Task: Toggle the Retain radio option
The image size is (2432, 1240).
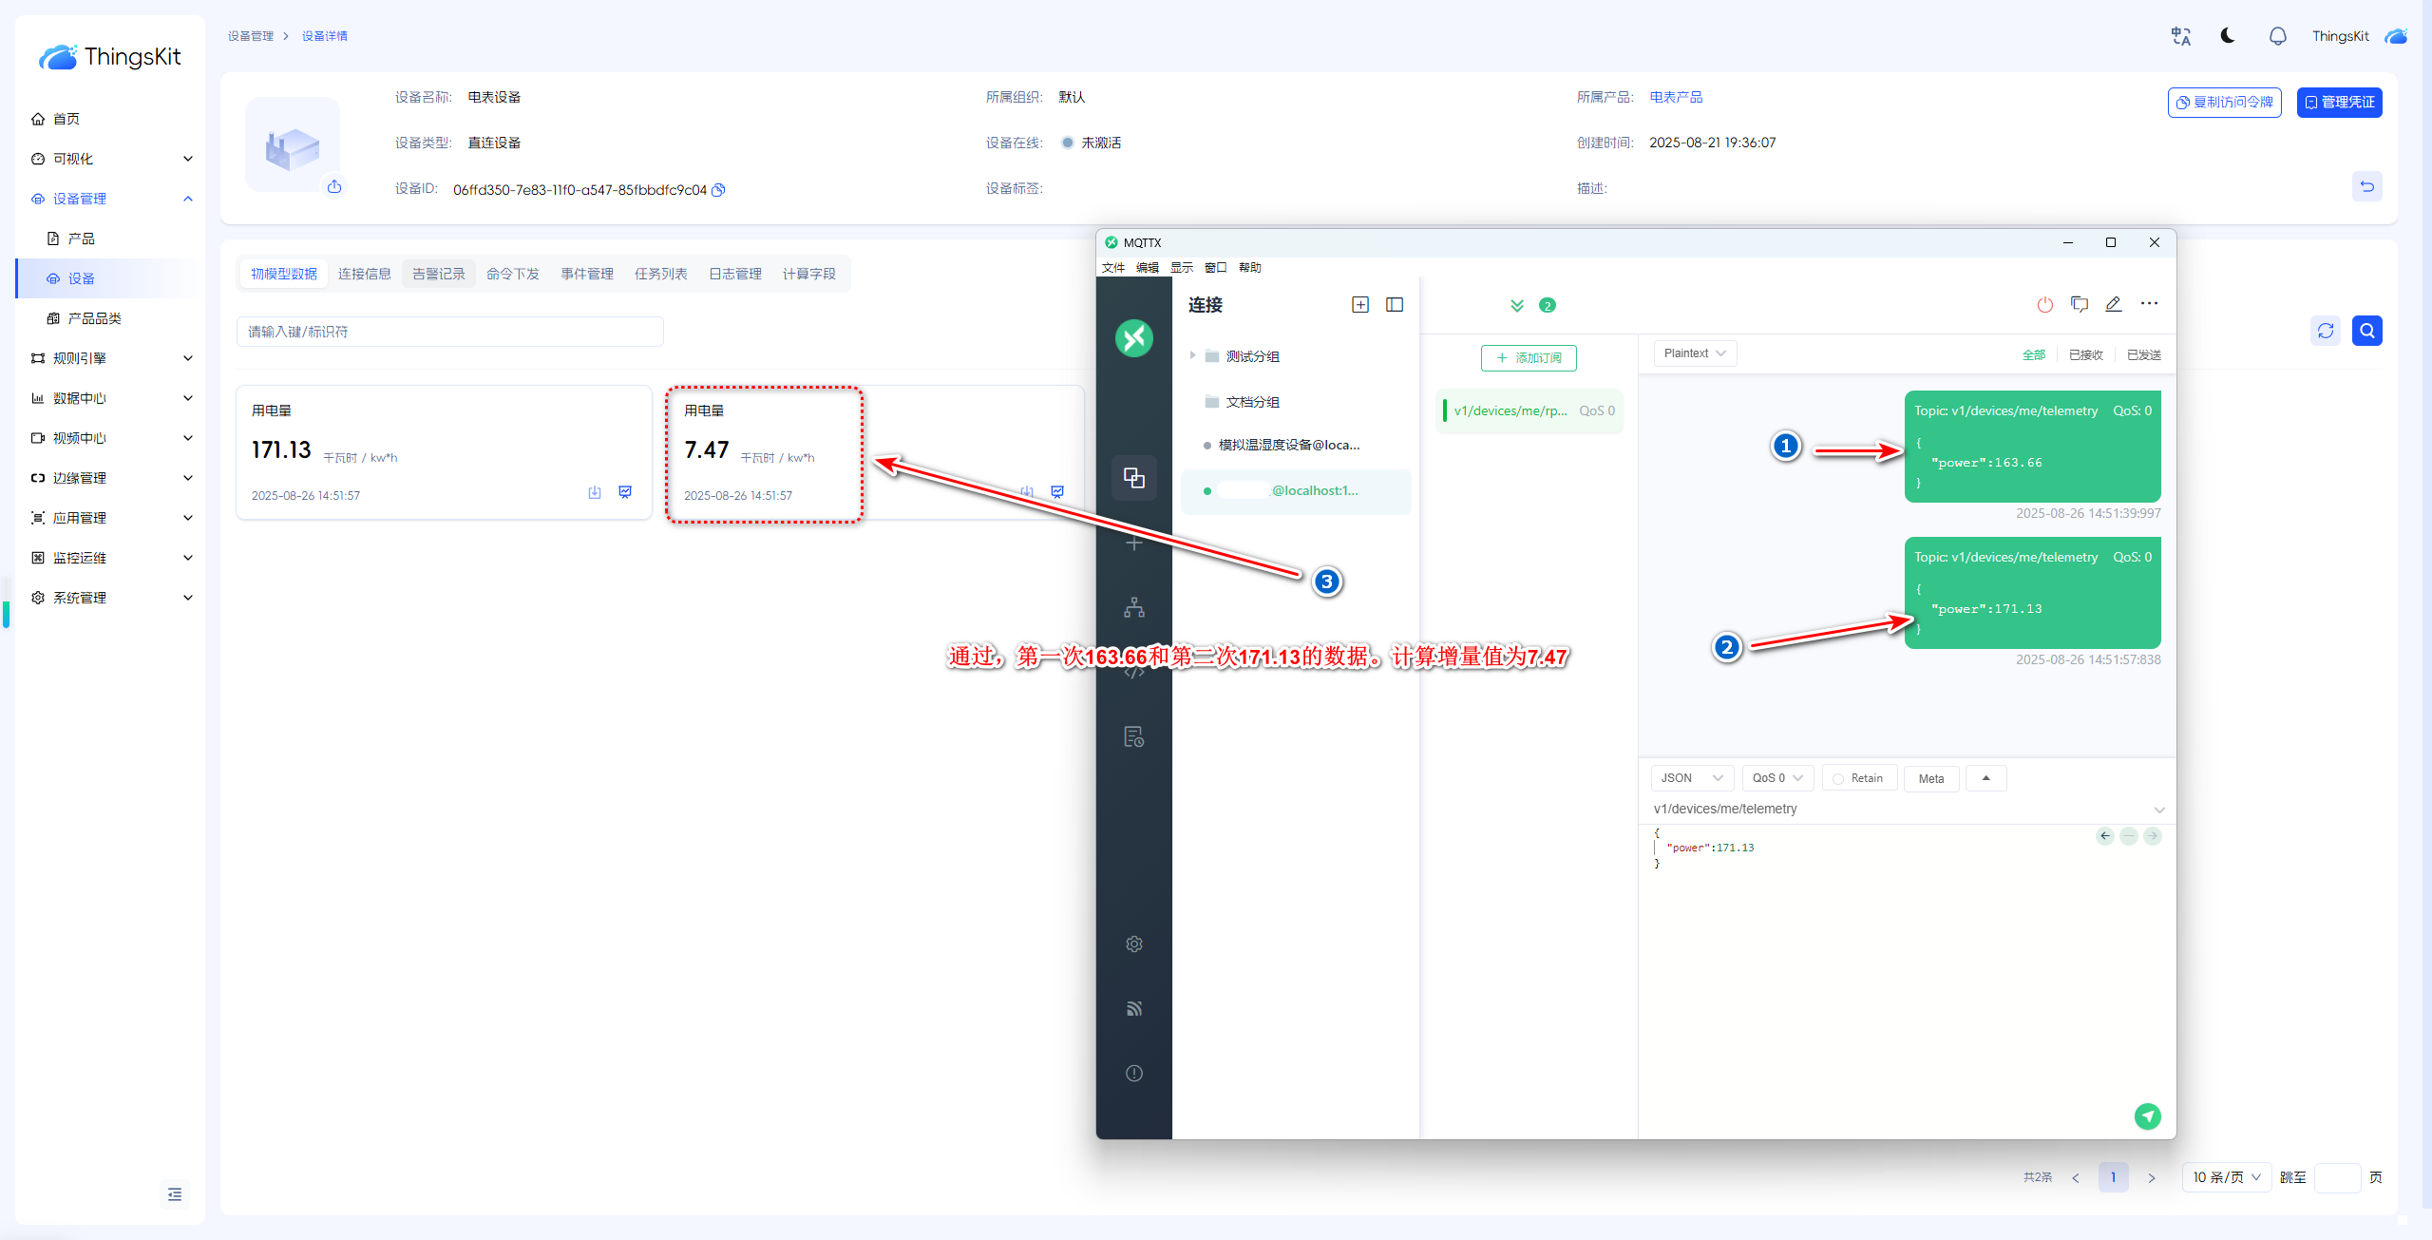Action: click(x=1838, y=778)
